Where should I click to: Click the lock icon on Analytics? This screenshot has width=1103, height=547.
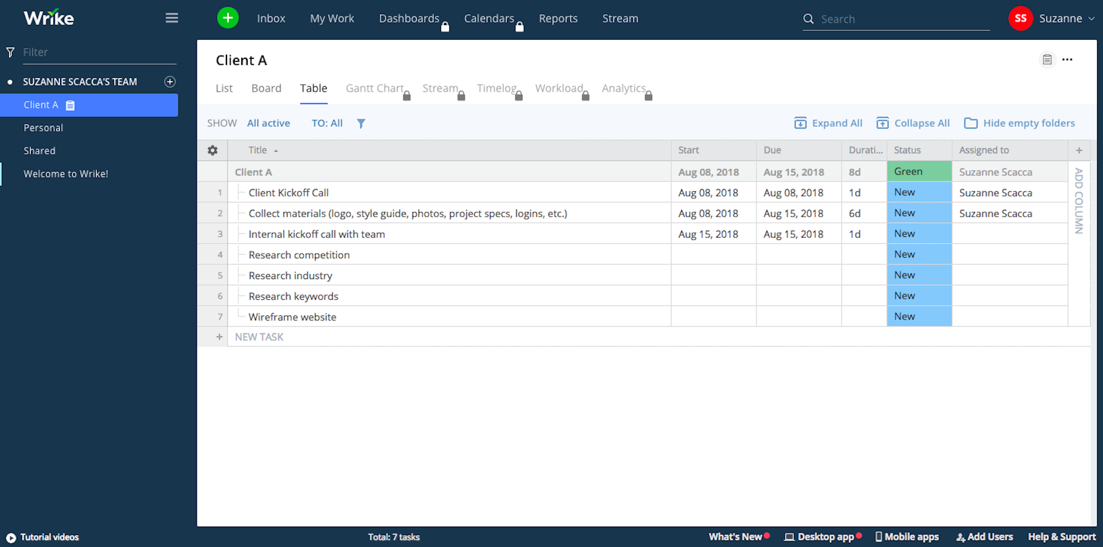648,96
